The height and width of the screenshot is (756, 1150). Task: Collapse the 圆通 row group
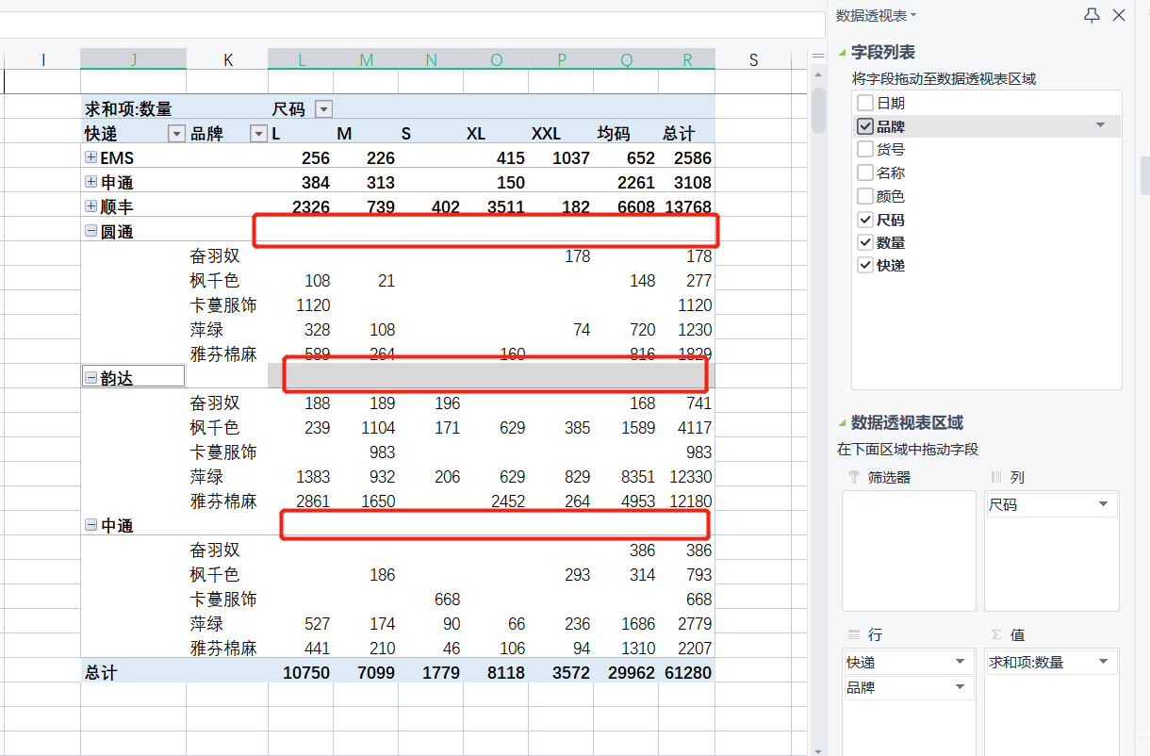pos(91,231)
